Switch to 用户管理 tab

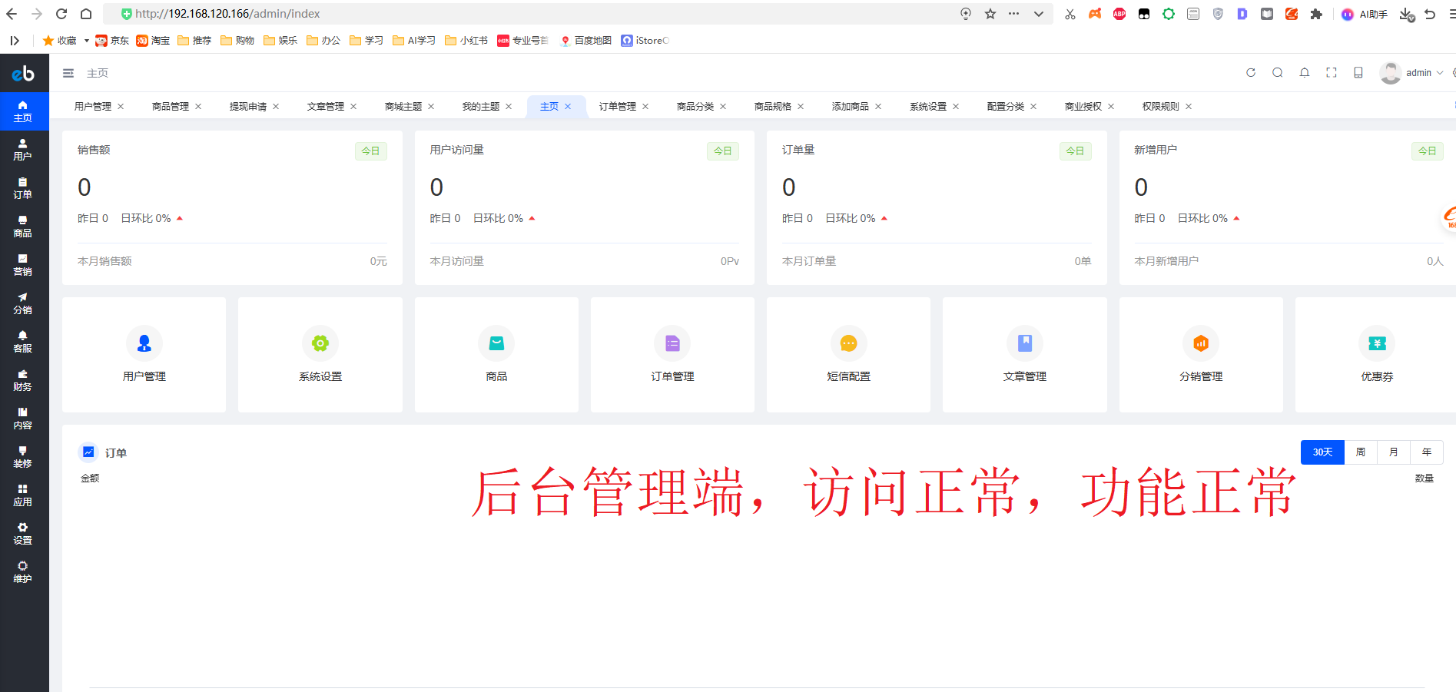[93, 107]
